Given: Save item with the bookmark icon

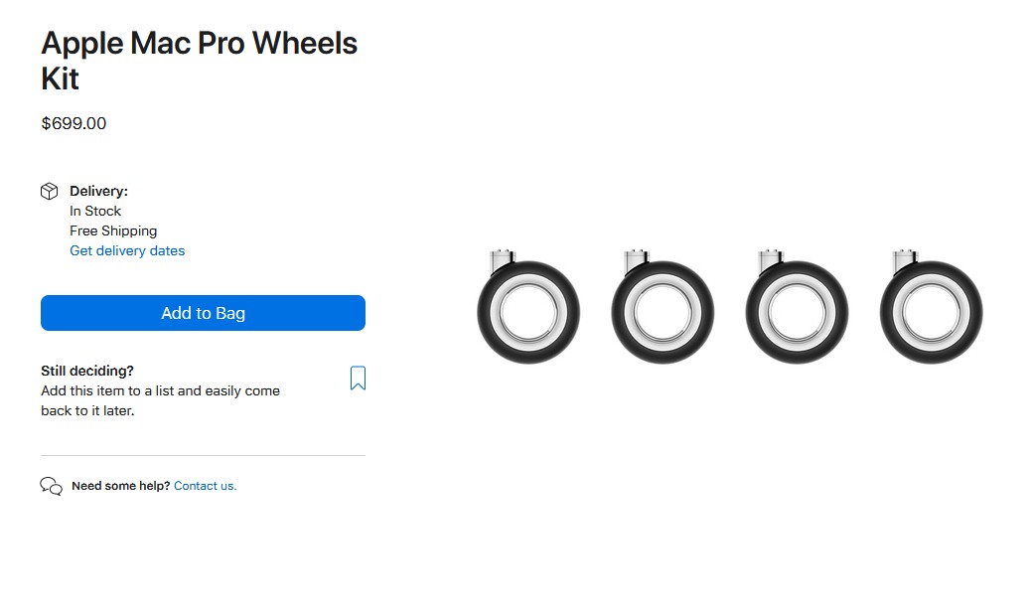Looking at the screenshot, I should pos(359,379).
